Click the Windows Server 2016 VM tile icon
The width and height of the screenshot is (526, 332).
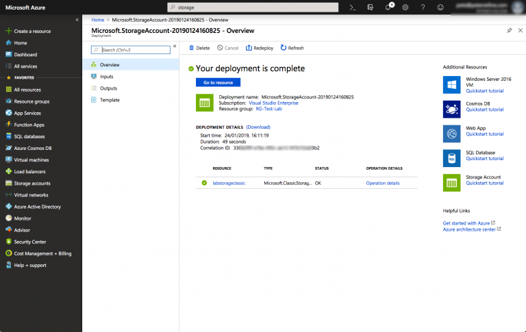tap(451, 85)
